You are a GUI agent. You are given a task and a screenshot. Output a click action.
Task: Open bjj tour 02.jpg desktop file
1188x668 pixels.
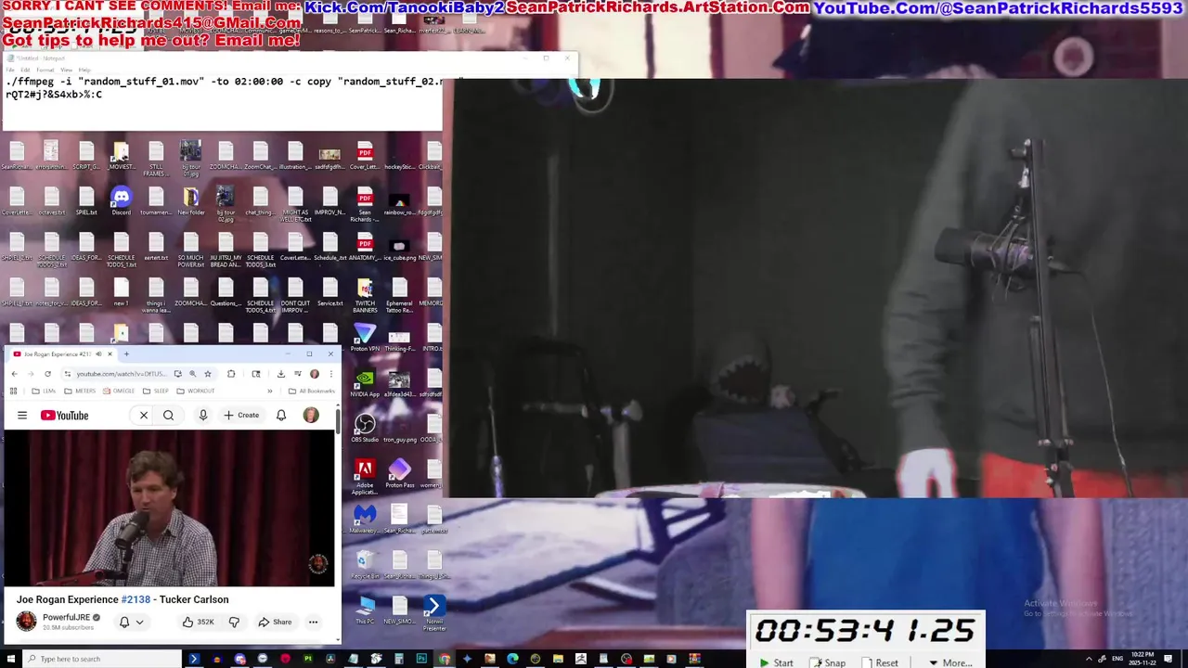pos(226,204)
